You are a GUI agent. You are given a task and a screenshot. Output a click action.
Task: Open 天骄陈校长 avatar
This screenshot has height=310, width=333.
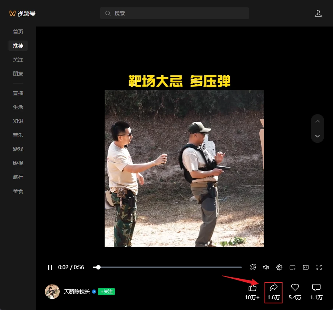[52, 292]
